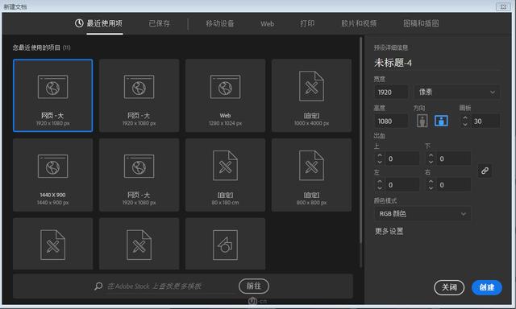Open the 移动设备 tab
The width and height of the screenshot is (516, 309).
click(220, 23)
